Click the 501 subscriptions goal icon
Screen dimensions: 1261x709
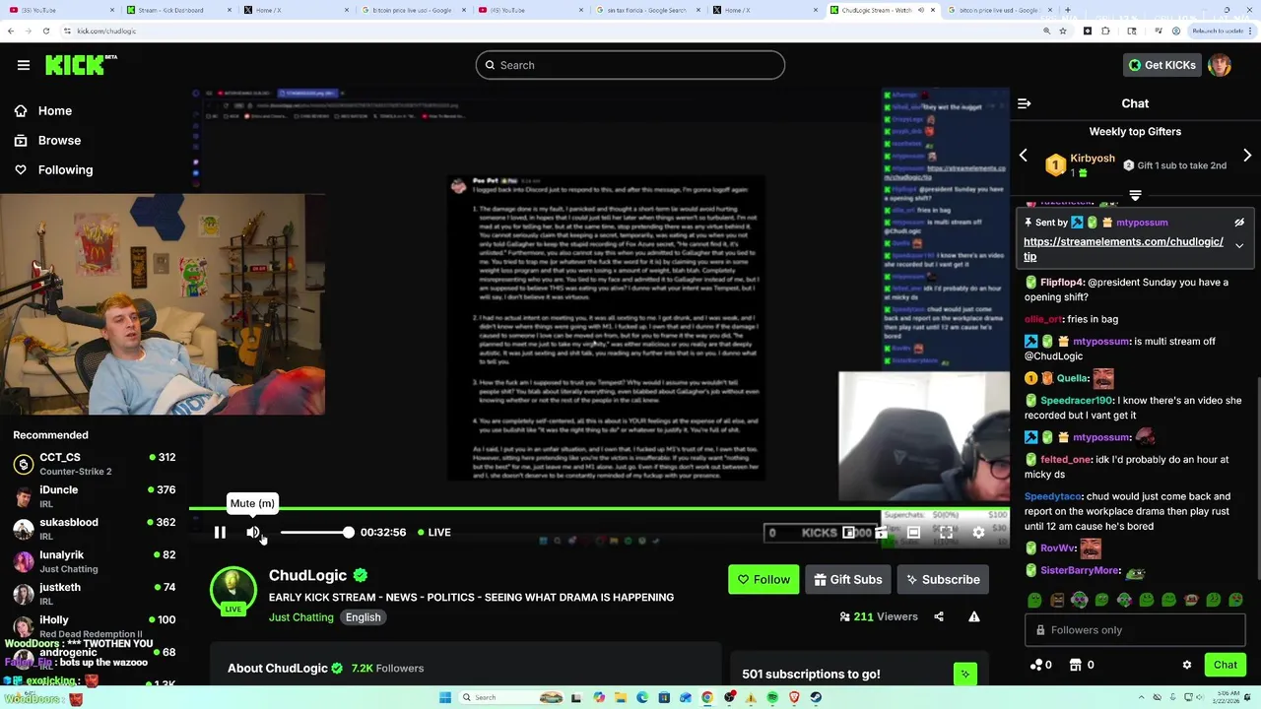pyautogui.click(x=964, y=675)
